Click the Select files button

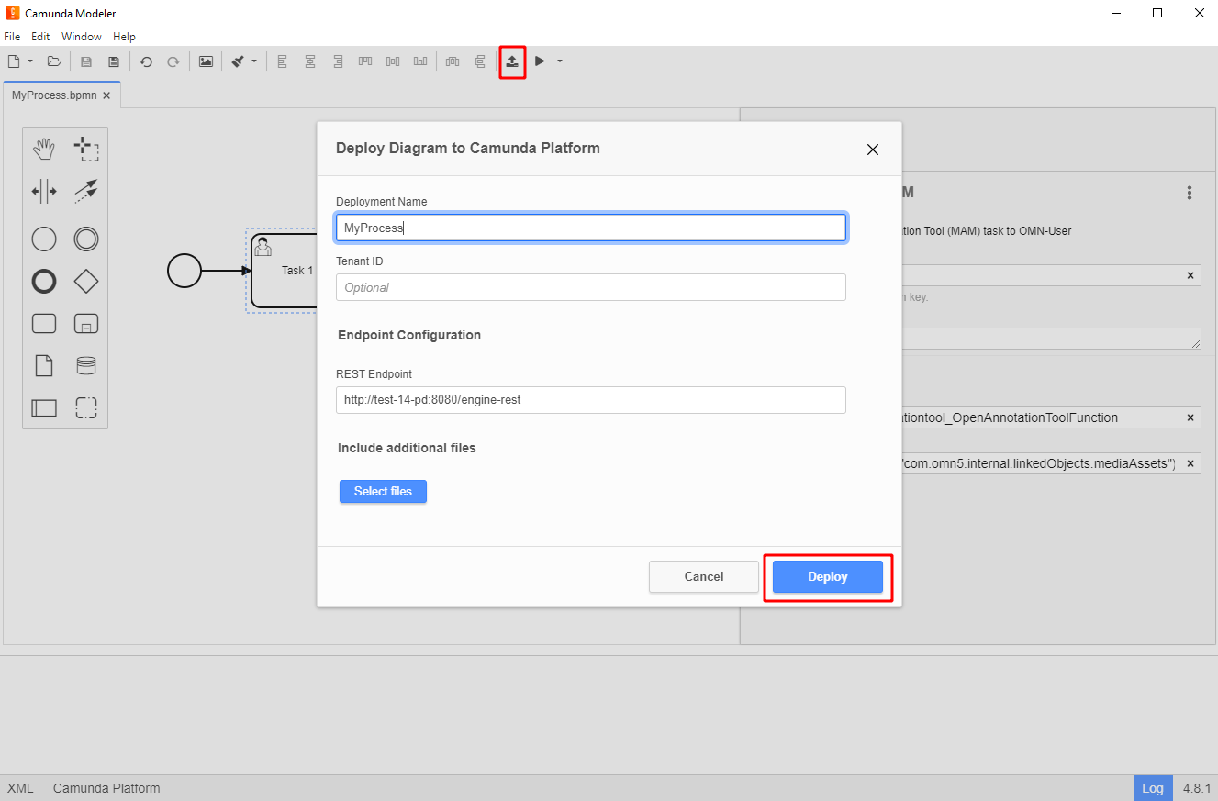coord(383,492)
